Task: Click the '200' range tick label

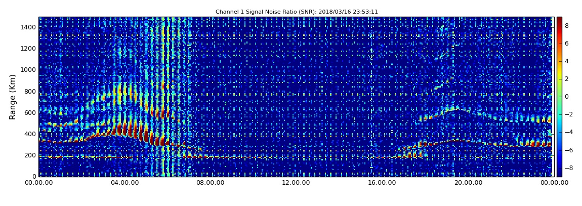Action: coord(30,155)
